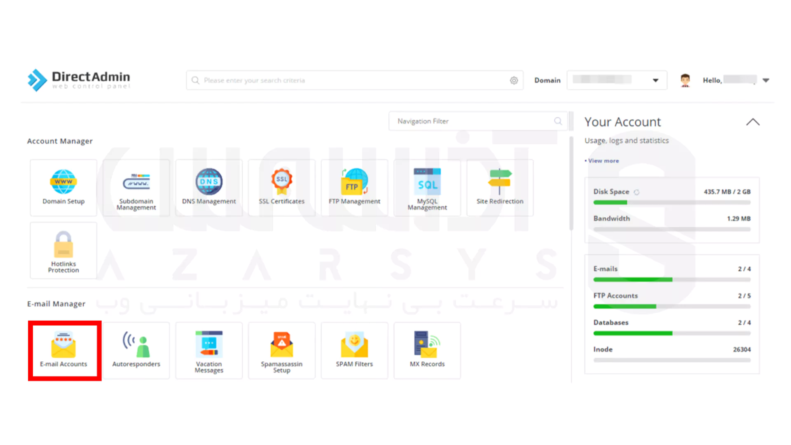Open DNS Management globe icon
The image size is (791, 445).
pyautogui.click(x=209, y=182)
